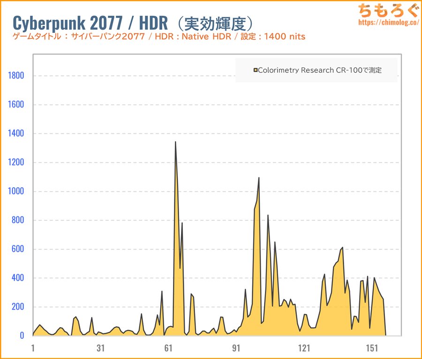Click the https://chimolog.co/ URL text
Screen dimensions: 422x359
pyautogui.click(x=389, y=22)
